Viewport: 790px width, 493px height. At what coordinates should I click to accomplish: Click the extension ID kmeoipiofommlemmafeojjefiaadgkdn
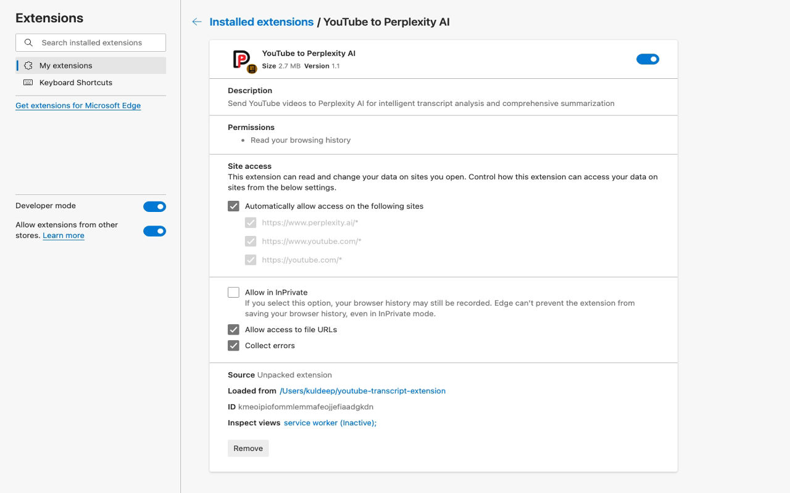[x=306, y=407]
